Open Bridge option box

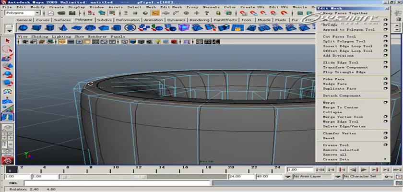(x=385, y=25)
